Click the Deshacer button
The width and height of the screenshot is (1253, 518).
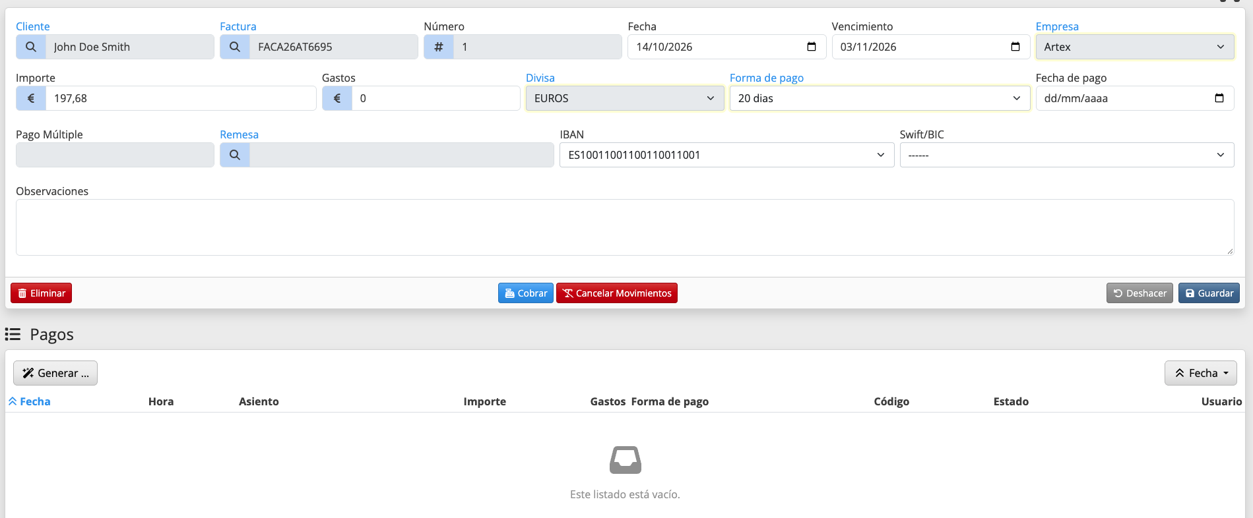point(1140,293)
